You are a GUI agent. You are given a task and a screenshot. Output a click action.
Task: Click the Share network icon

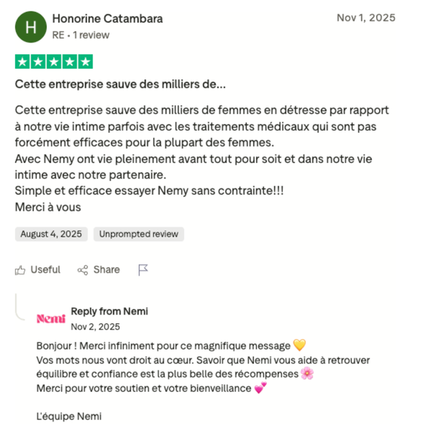82,270
